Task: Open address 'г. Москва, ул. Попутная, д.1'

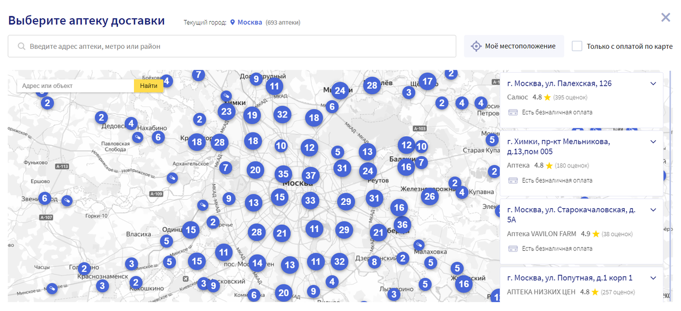Action: click(x=570, y=278)
